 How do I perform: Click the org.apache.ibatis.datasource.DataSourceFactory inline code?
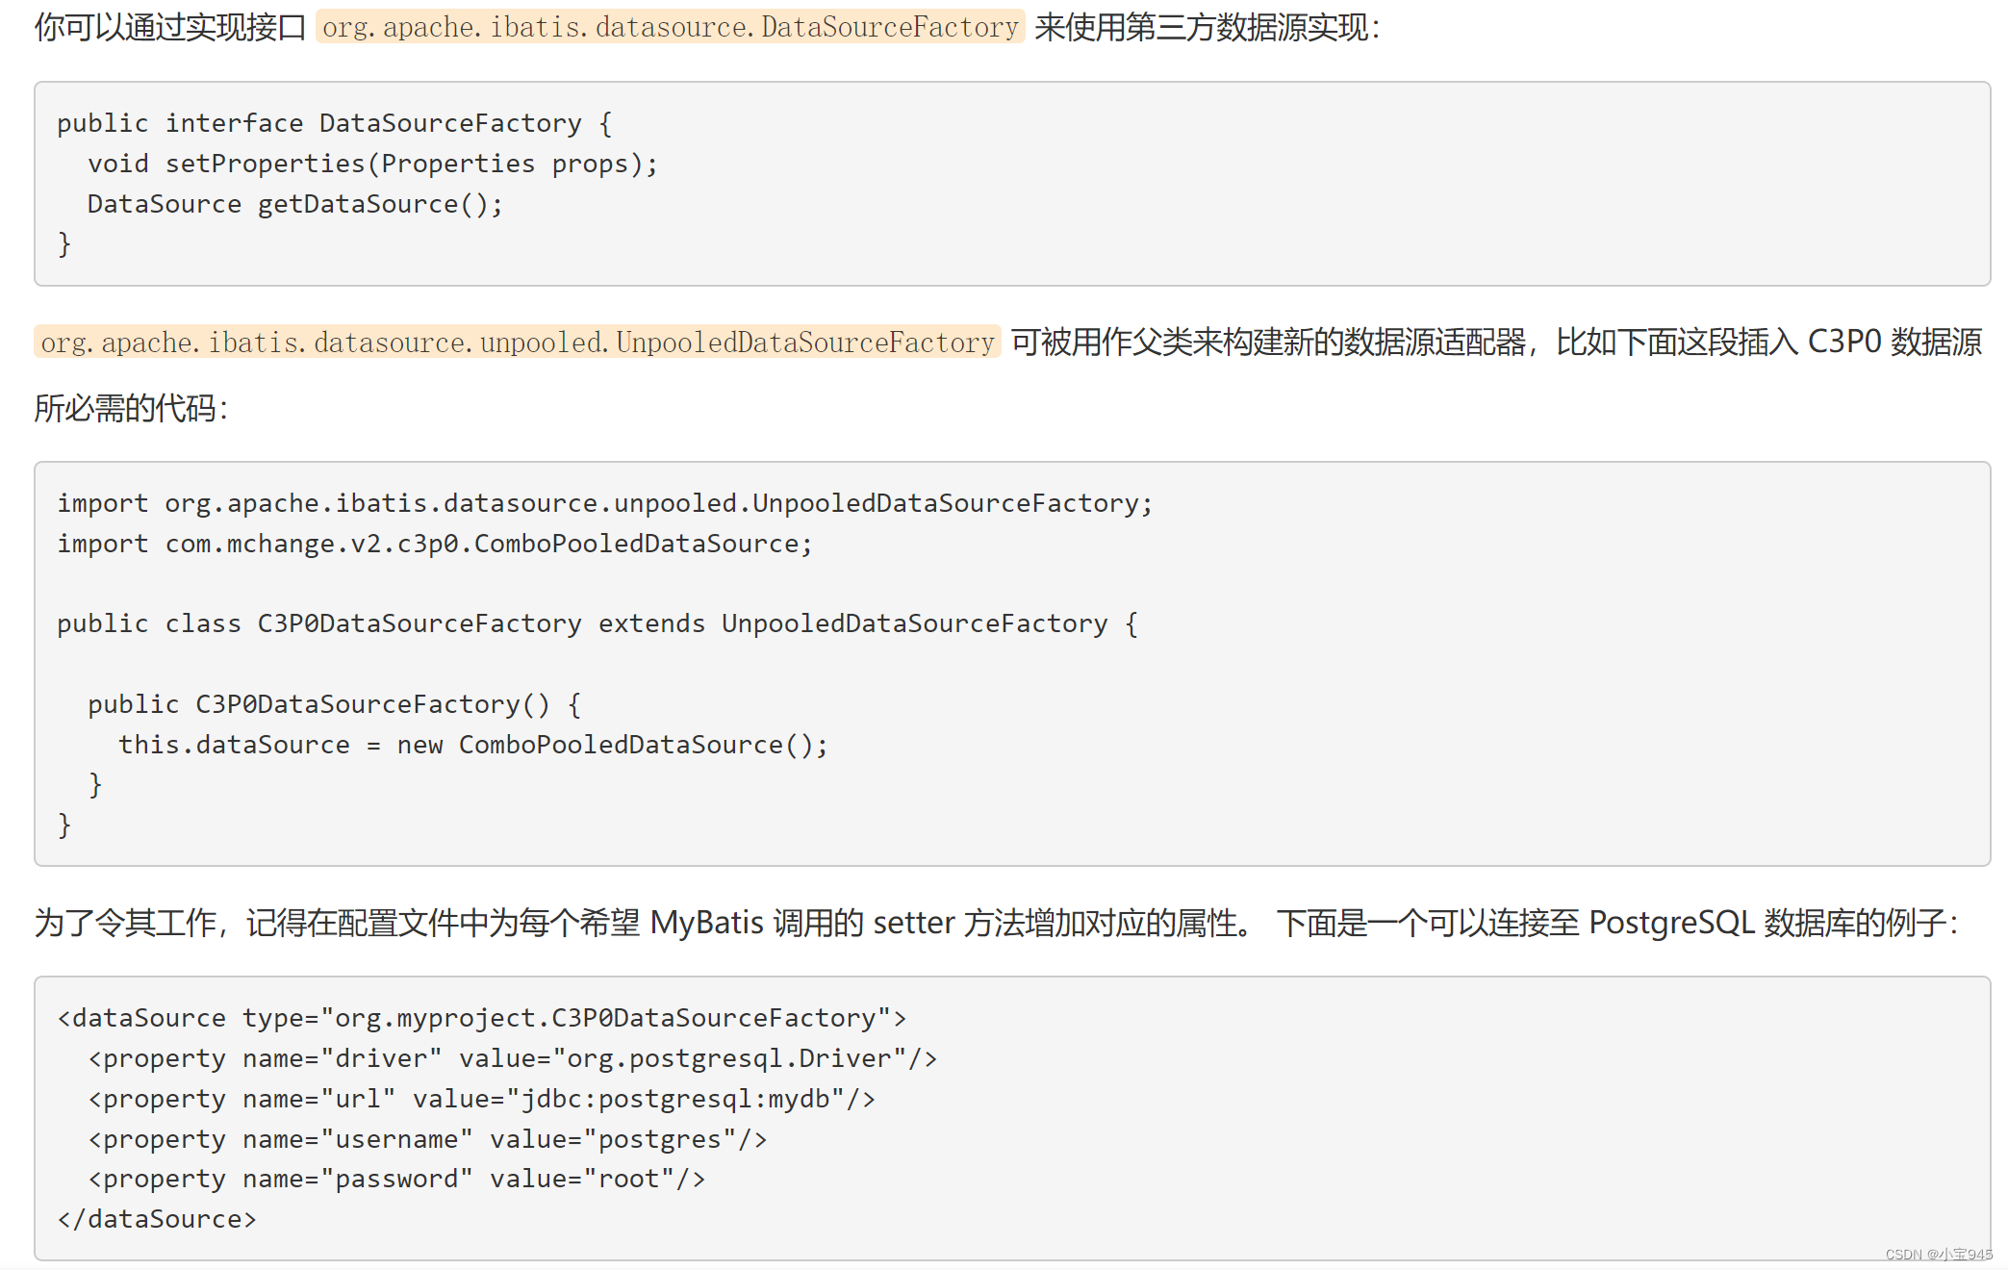tap(671, 27)
